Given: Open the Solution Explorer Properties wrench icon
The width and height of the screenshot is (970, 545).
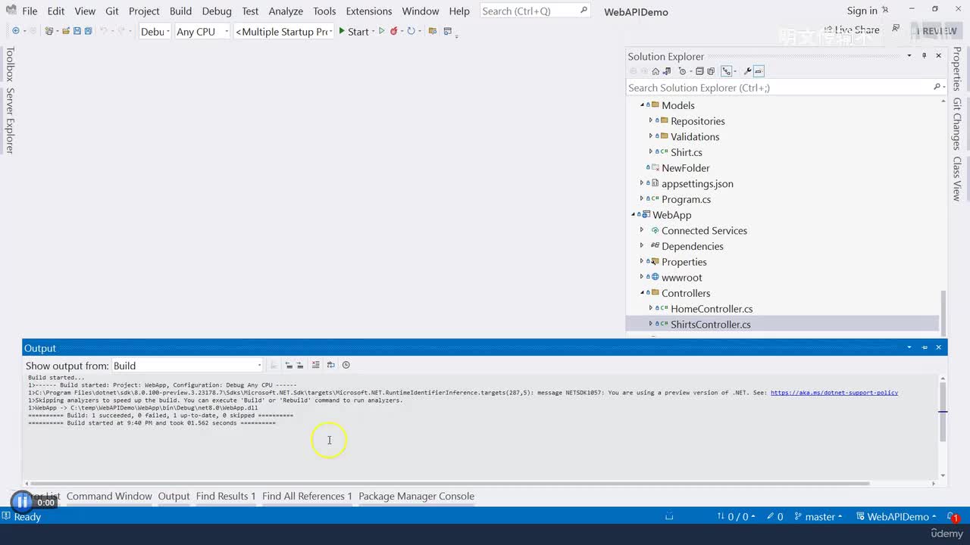Looking at the screenshot, I should 747,71.
